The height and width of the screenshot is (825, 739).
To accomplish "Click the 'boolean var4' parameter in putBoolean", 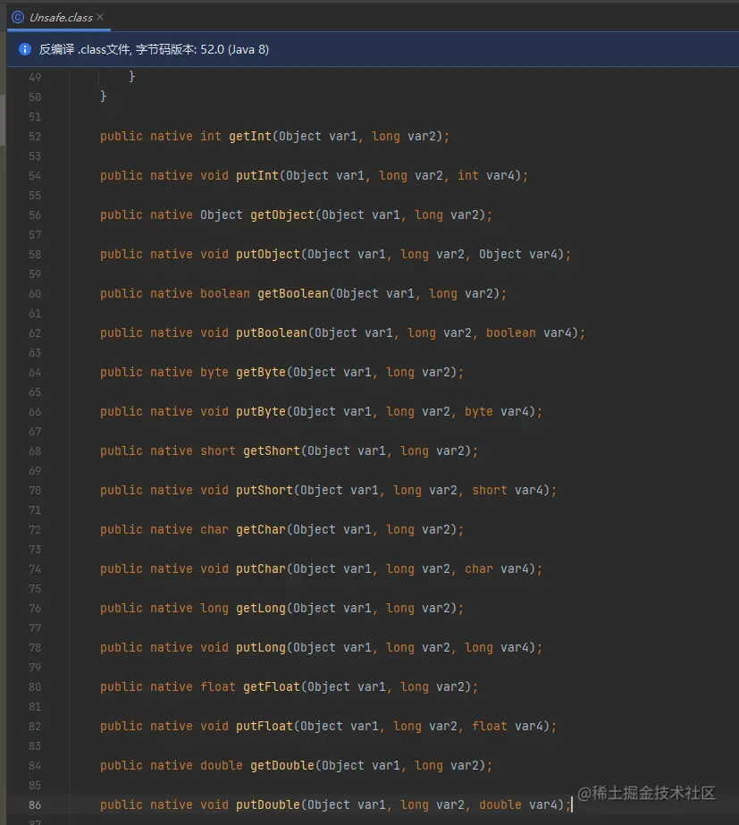I will pyautogui.click(x=529, y=333).
